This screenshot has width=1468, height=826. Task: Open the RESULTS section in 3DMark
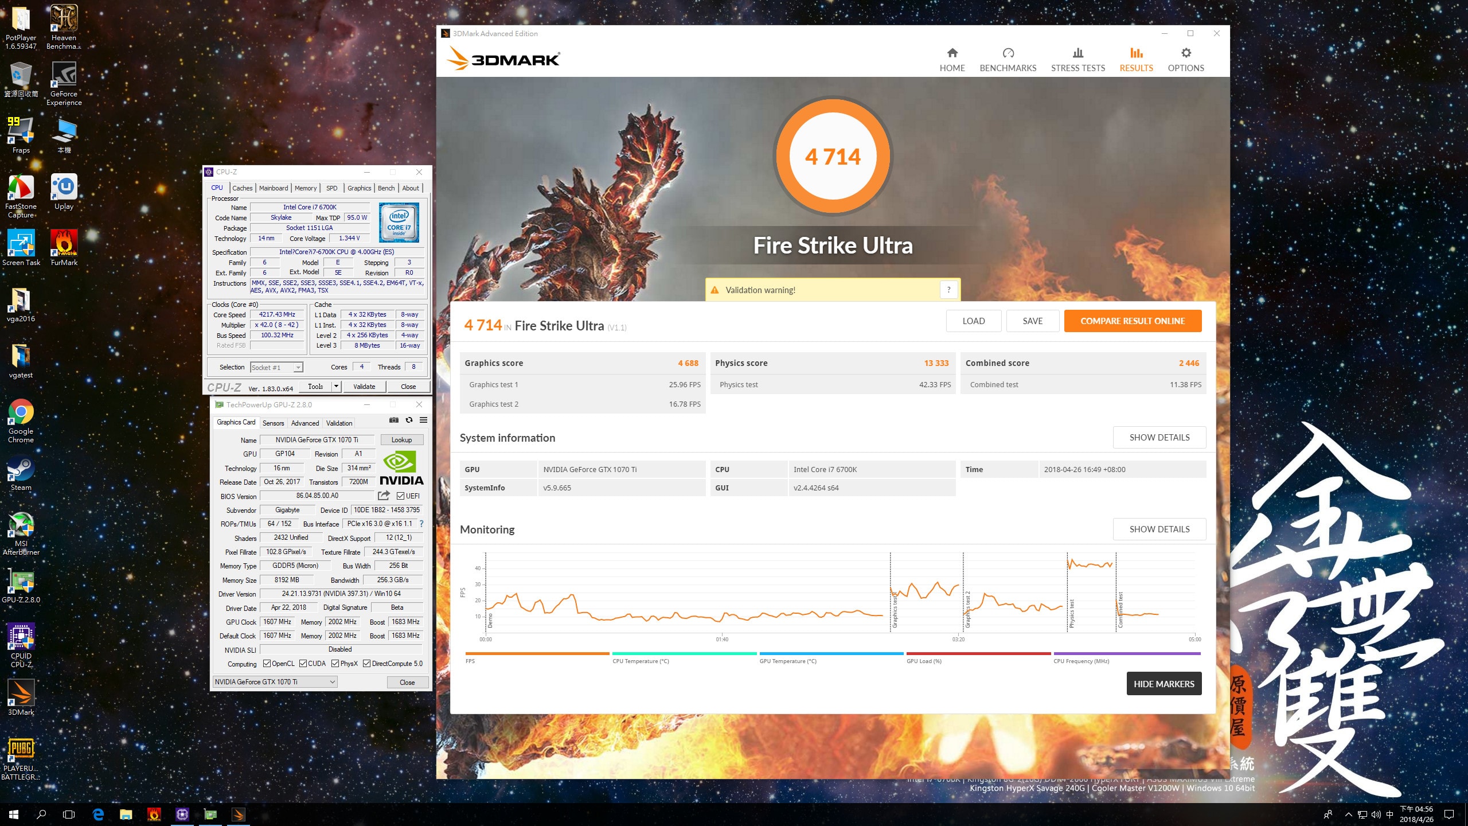click(1136, 60)
